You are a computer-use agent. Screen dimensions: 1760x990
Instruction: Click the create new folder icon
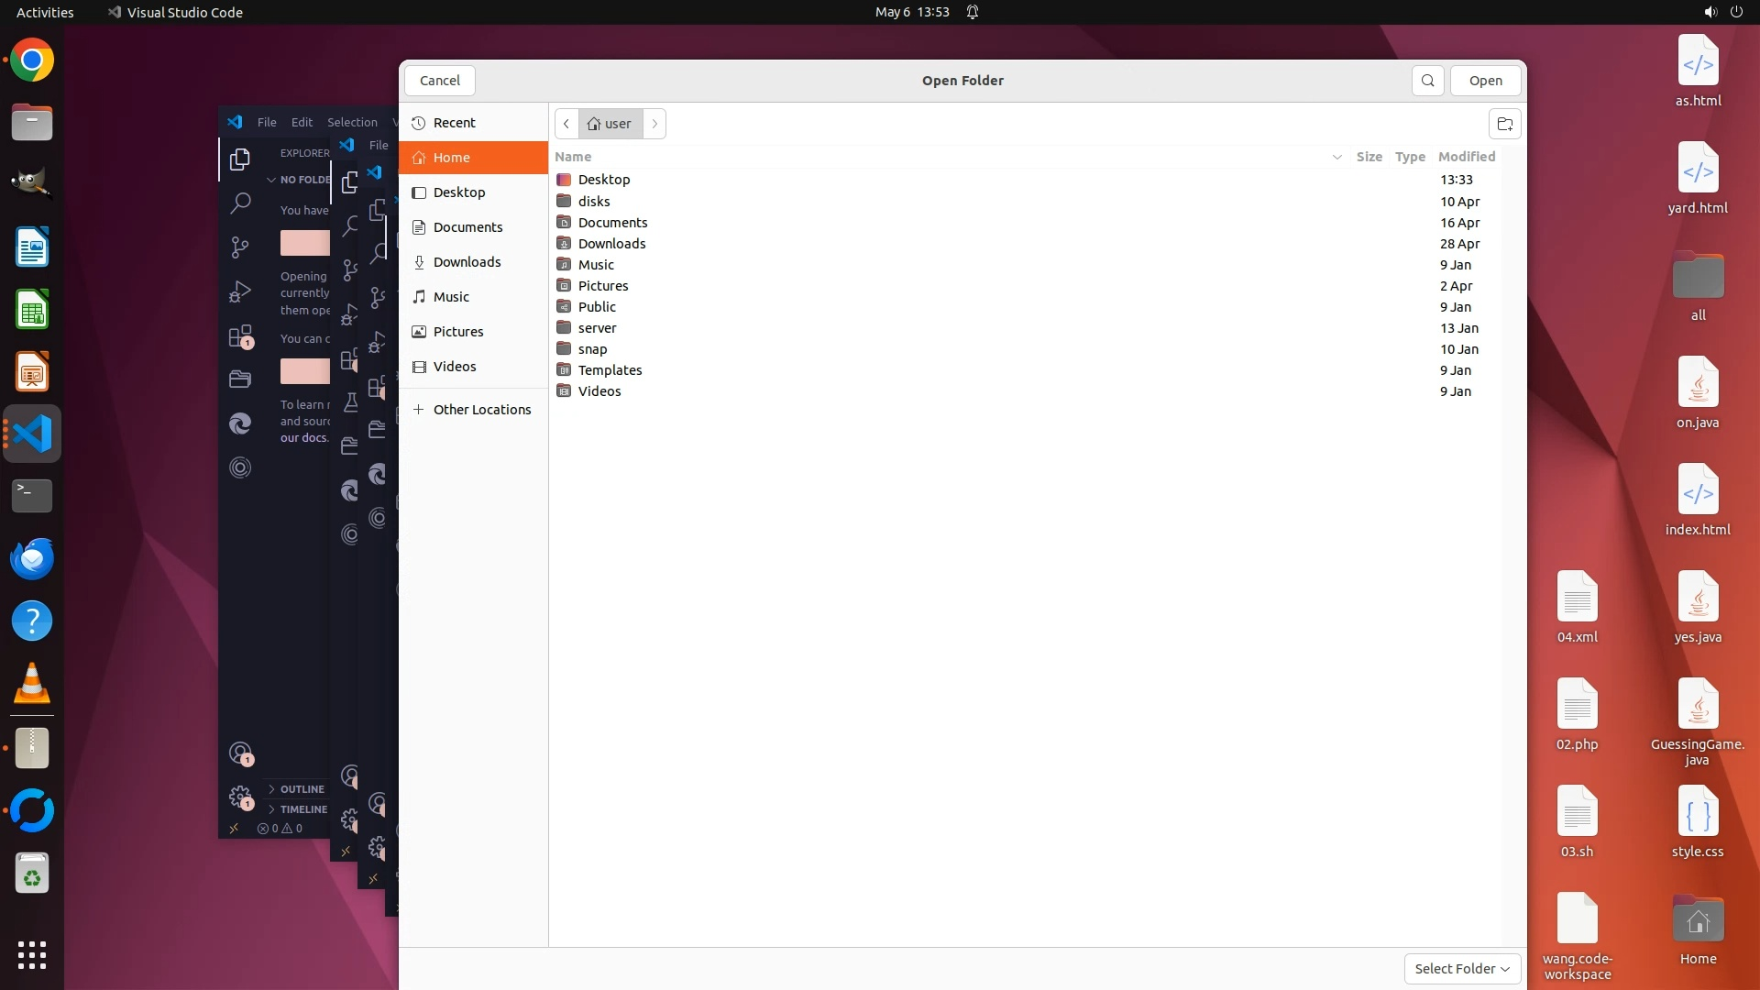[x=1504, y=124]
